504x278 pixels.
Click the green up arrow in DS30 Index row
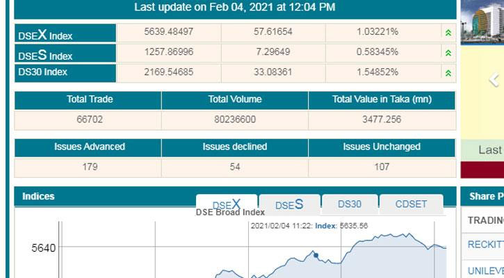click(448, 72)
